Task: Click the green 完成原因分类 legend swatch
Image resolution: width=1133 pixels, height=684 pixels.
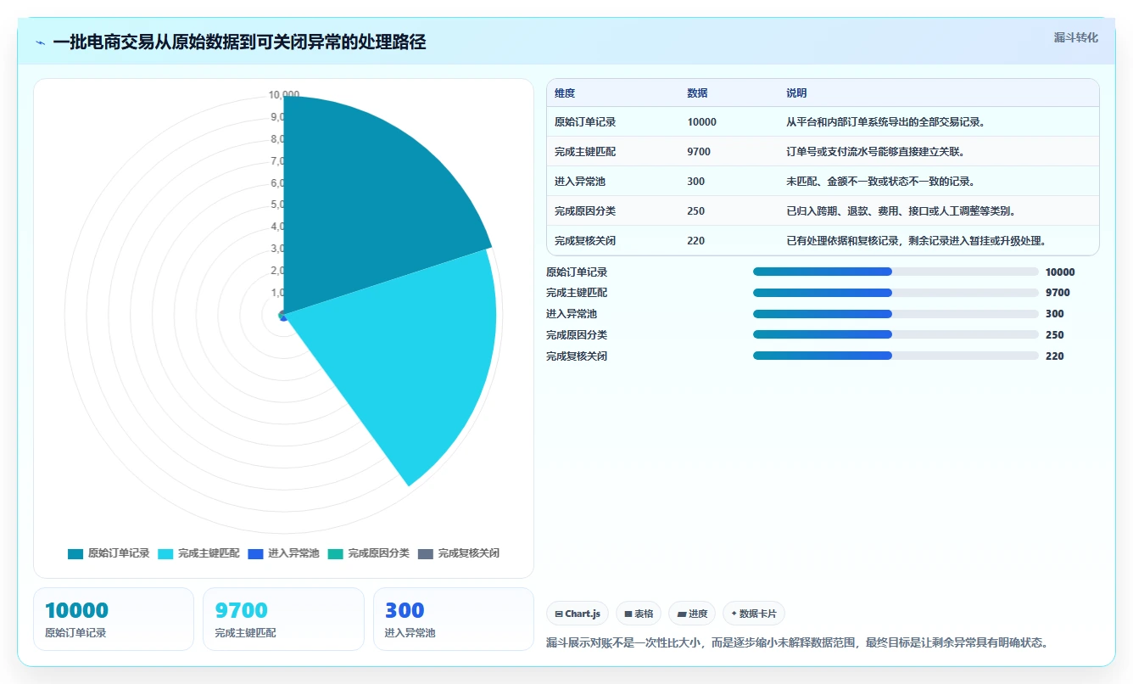Action: tap(336, 553)
